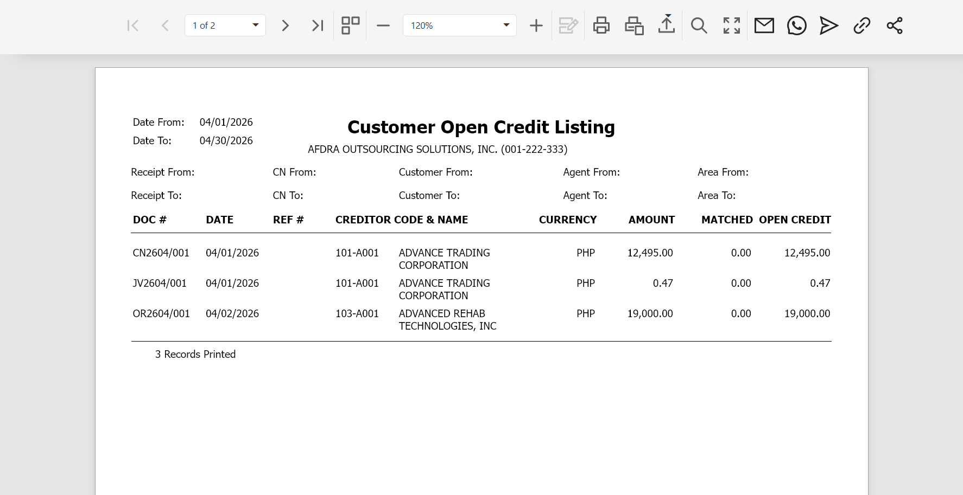963x495 pixels.
Task: Share report via WhatsApp
Action: 797,25
